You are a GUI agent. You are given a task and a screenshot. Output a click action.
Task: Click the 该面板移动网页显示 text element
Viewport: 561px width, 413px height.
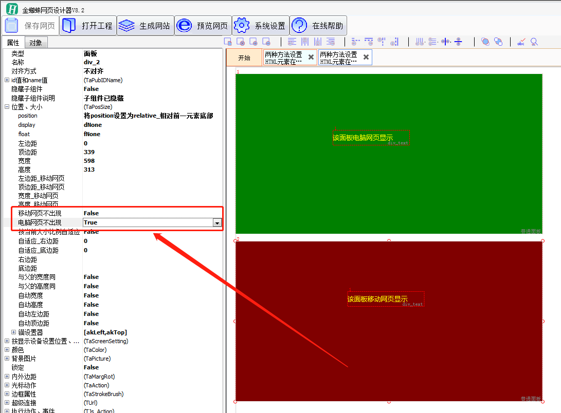tap(386, 299)
